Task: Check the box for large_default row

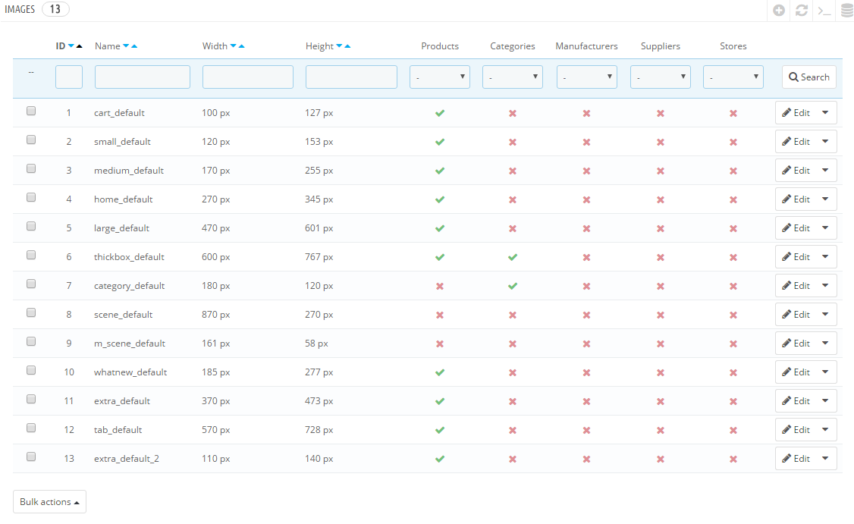Action: click(x=31, y=226)
